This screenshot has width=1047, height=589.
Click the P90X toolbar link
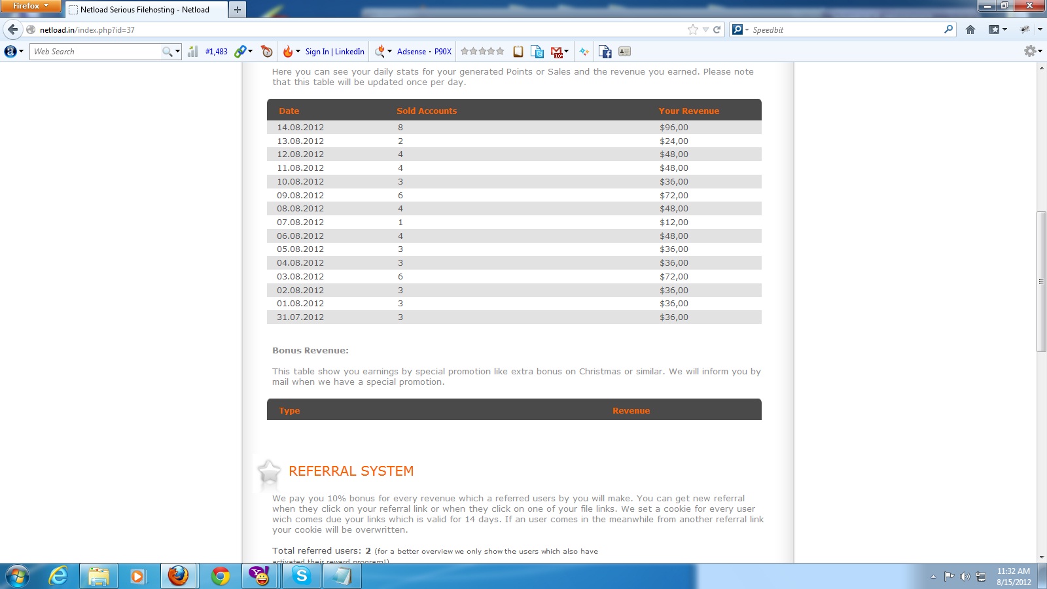pos(443,52)
